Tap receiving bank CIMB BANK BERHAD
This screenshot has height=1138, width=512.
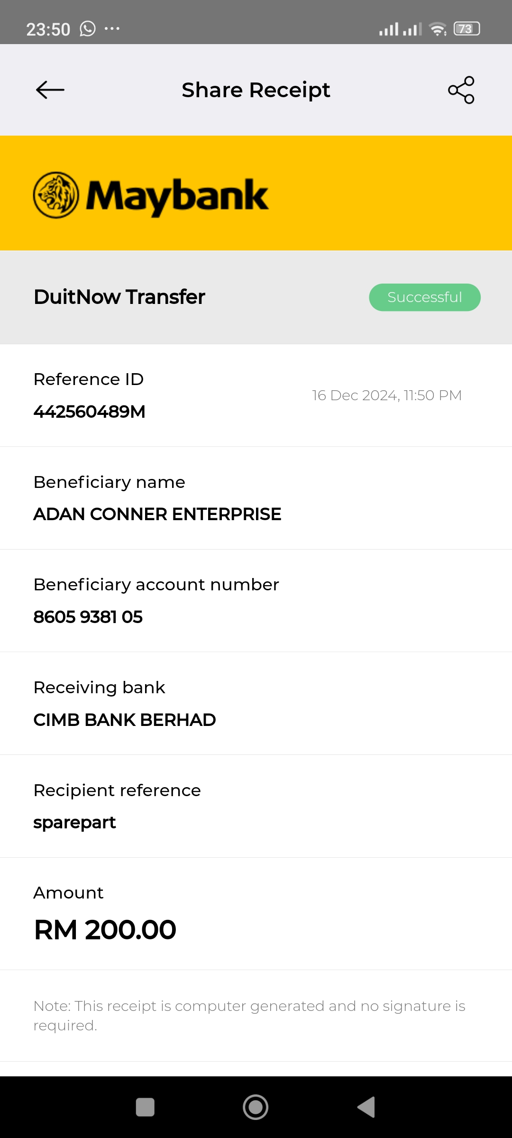point(125,720)
